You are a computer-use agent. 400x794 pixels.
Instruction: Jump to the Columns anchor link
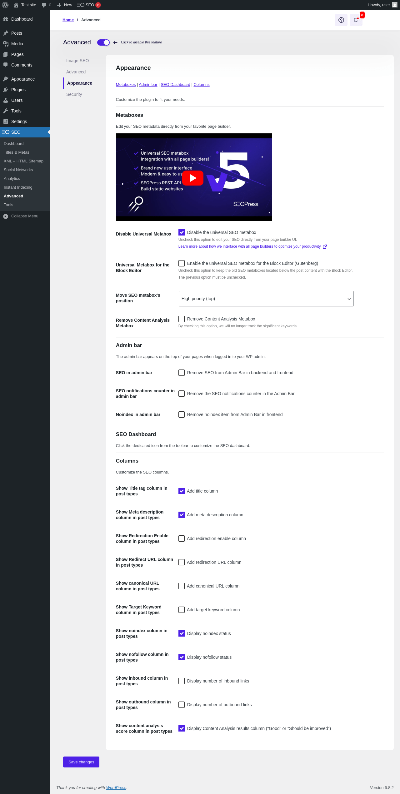tap(202, 85)
